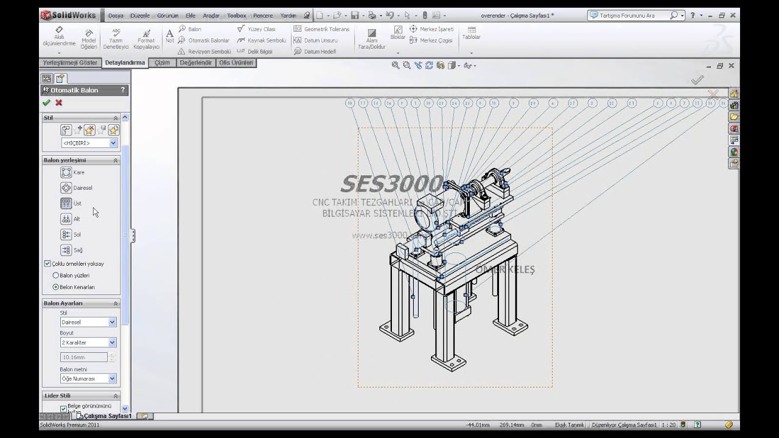
Task: Click Save icon in top toolbar
Action: [355, 15]
